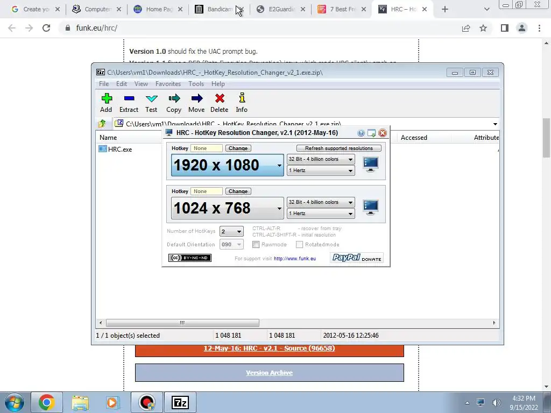Show hidden tray icons arrow

[x=467, y=403]
